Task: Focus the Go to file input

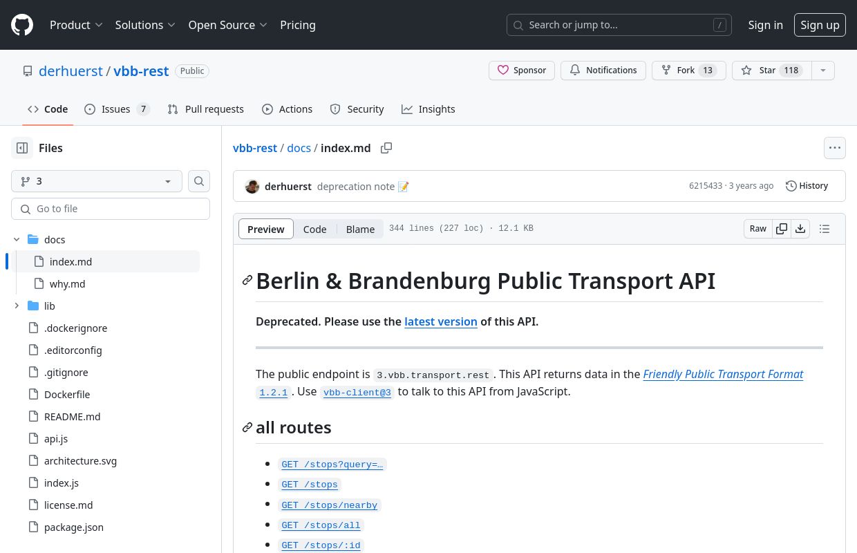Action: pos(111,209)
